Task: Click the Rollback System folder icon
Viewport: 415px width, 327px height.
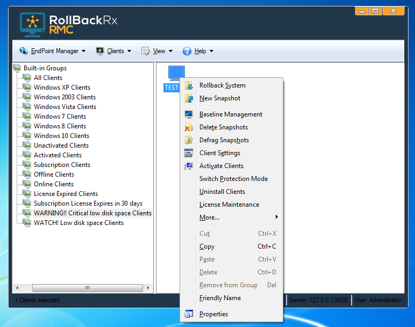Action: click(x=189, y=85)
